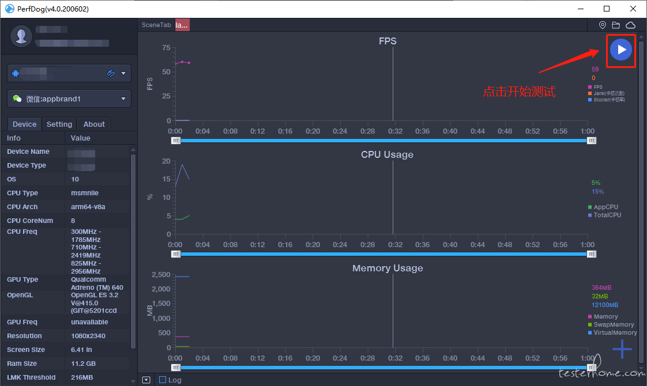Open the device selection dropdown arrow

tap(123, 73)
